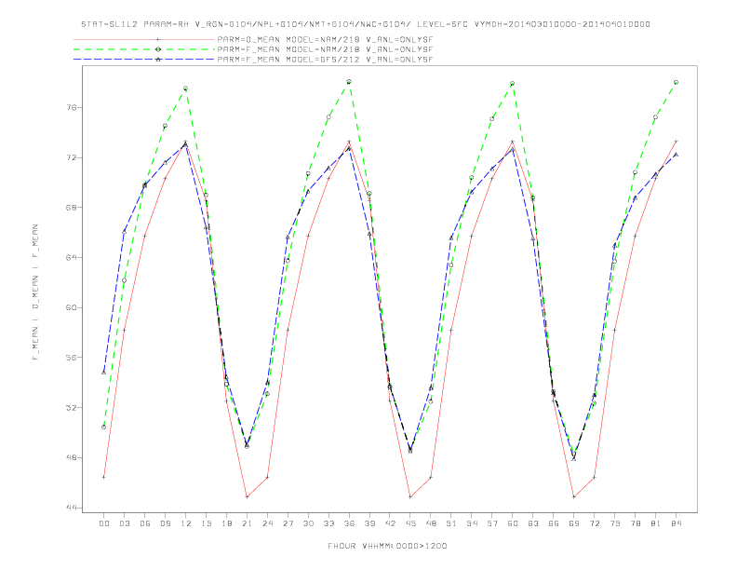Click forecast hour label 42 on x-axis
737x570 pixels.
pos(390,523)
